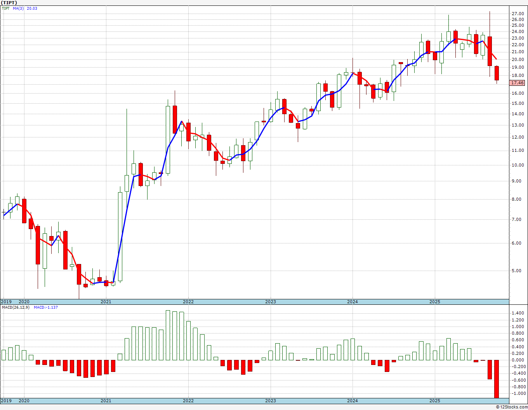Image resolution: width=528 pixels, height=410 pixels.
Task: Click the final red MACD histogram bar
Action: 497,379
